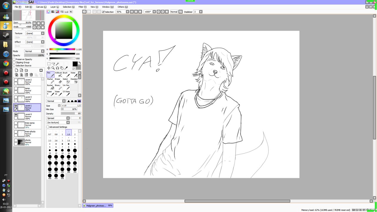Select the Pen tool

50,74
